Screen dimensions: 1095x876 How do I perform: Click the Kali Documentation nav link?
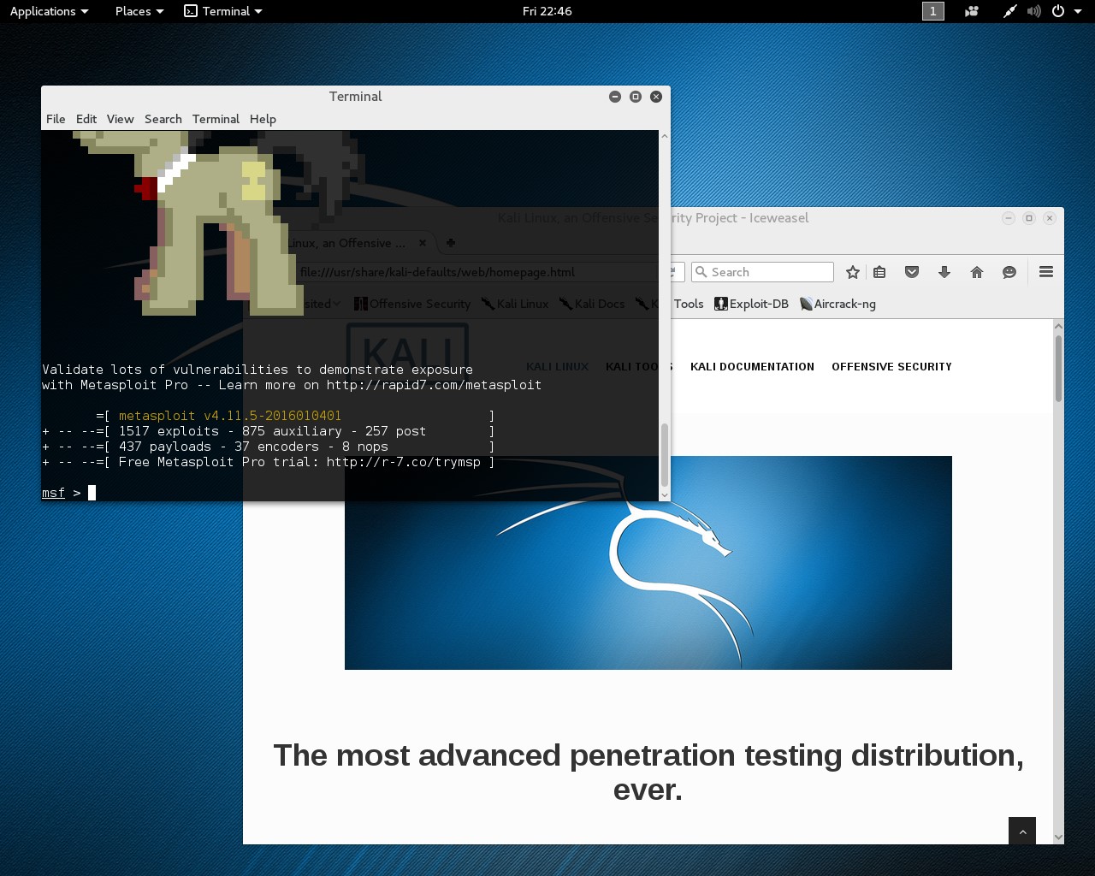click(752, 366)
